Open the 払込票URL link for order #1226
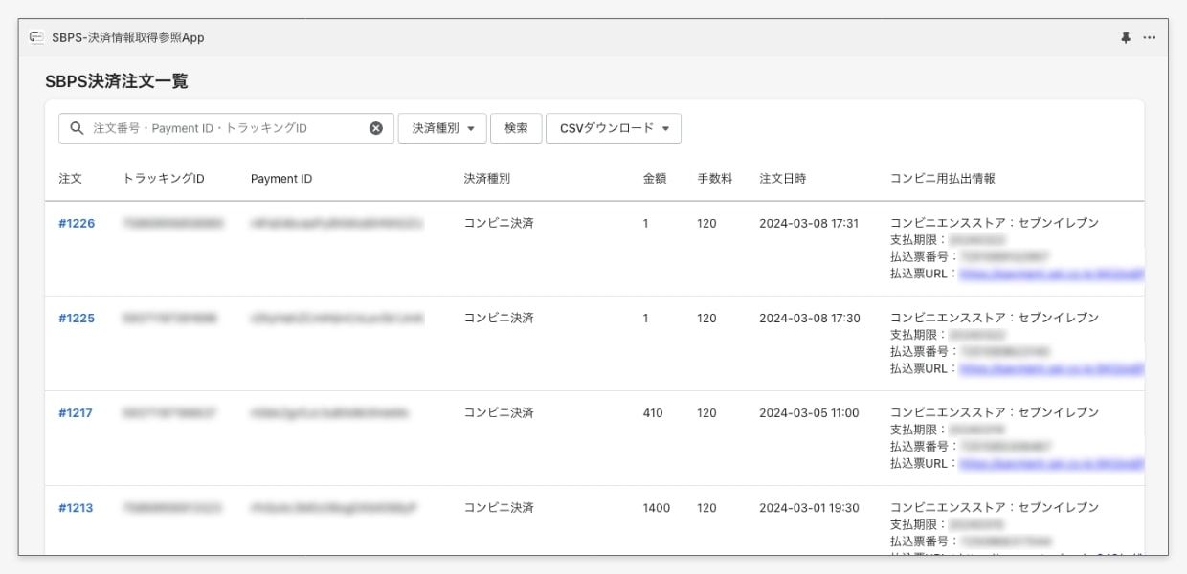The width and height of the screenshot is (1187, 574). click(x=1051, y=274)
